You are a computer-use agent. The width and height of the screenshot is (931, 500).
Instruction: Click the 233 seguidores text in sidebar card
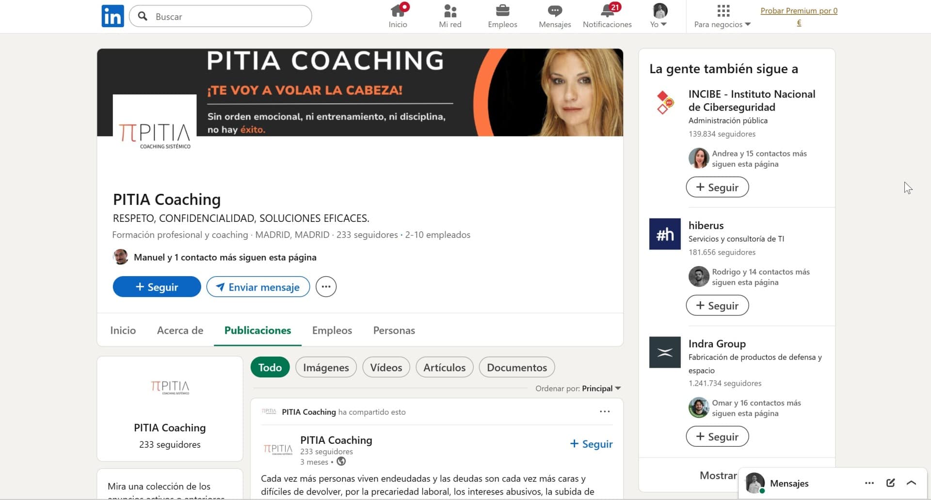[170, 445]
